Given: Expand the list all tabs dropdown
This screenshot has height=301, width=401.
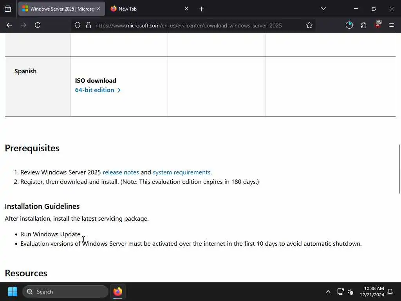Looking at the screenshot, I should [x=323, y=9].
